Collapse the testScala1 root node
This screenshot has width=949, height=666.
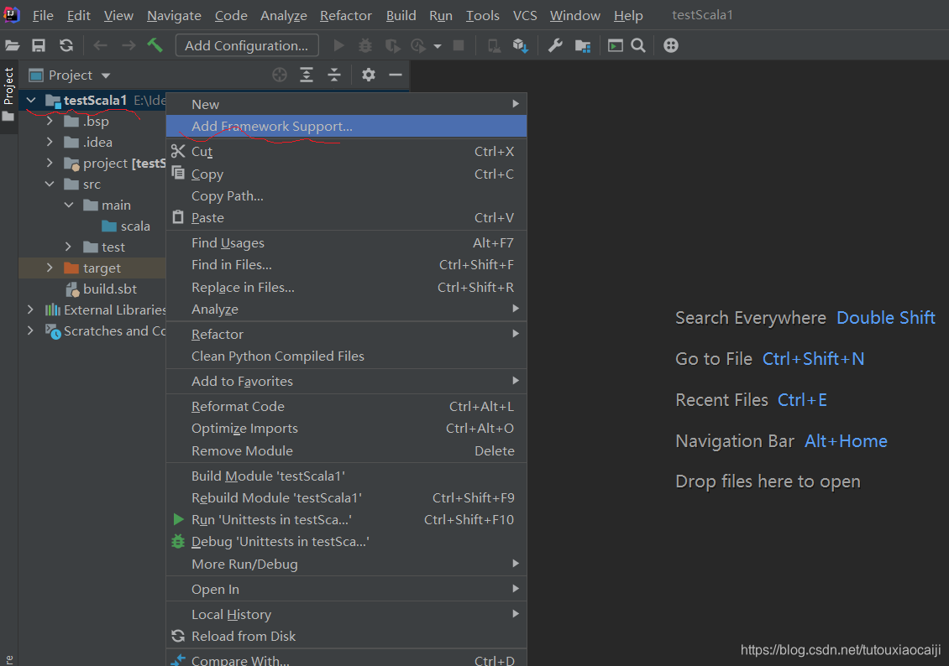(31, 101)
